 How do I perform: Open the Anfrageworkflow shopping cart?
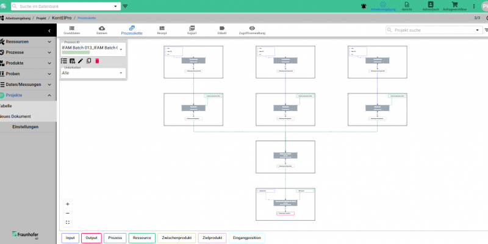454,6
